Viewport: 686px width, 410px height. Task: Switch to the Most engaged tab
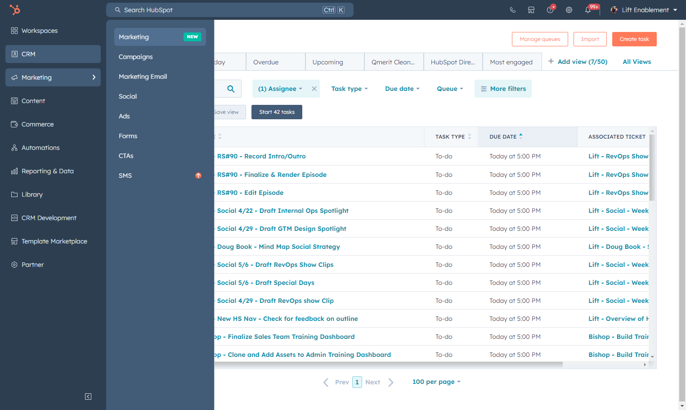pyautogui.click(x=512, y=62)
